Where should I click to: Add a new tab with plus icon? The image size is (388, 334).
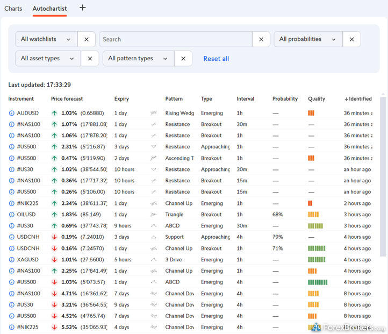click(83, 8)
